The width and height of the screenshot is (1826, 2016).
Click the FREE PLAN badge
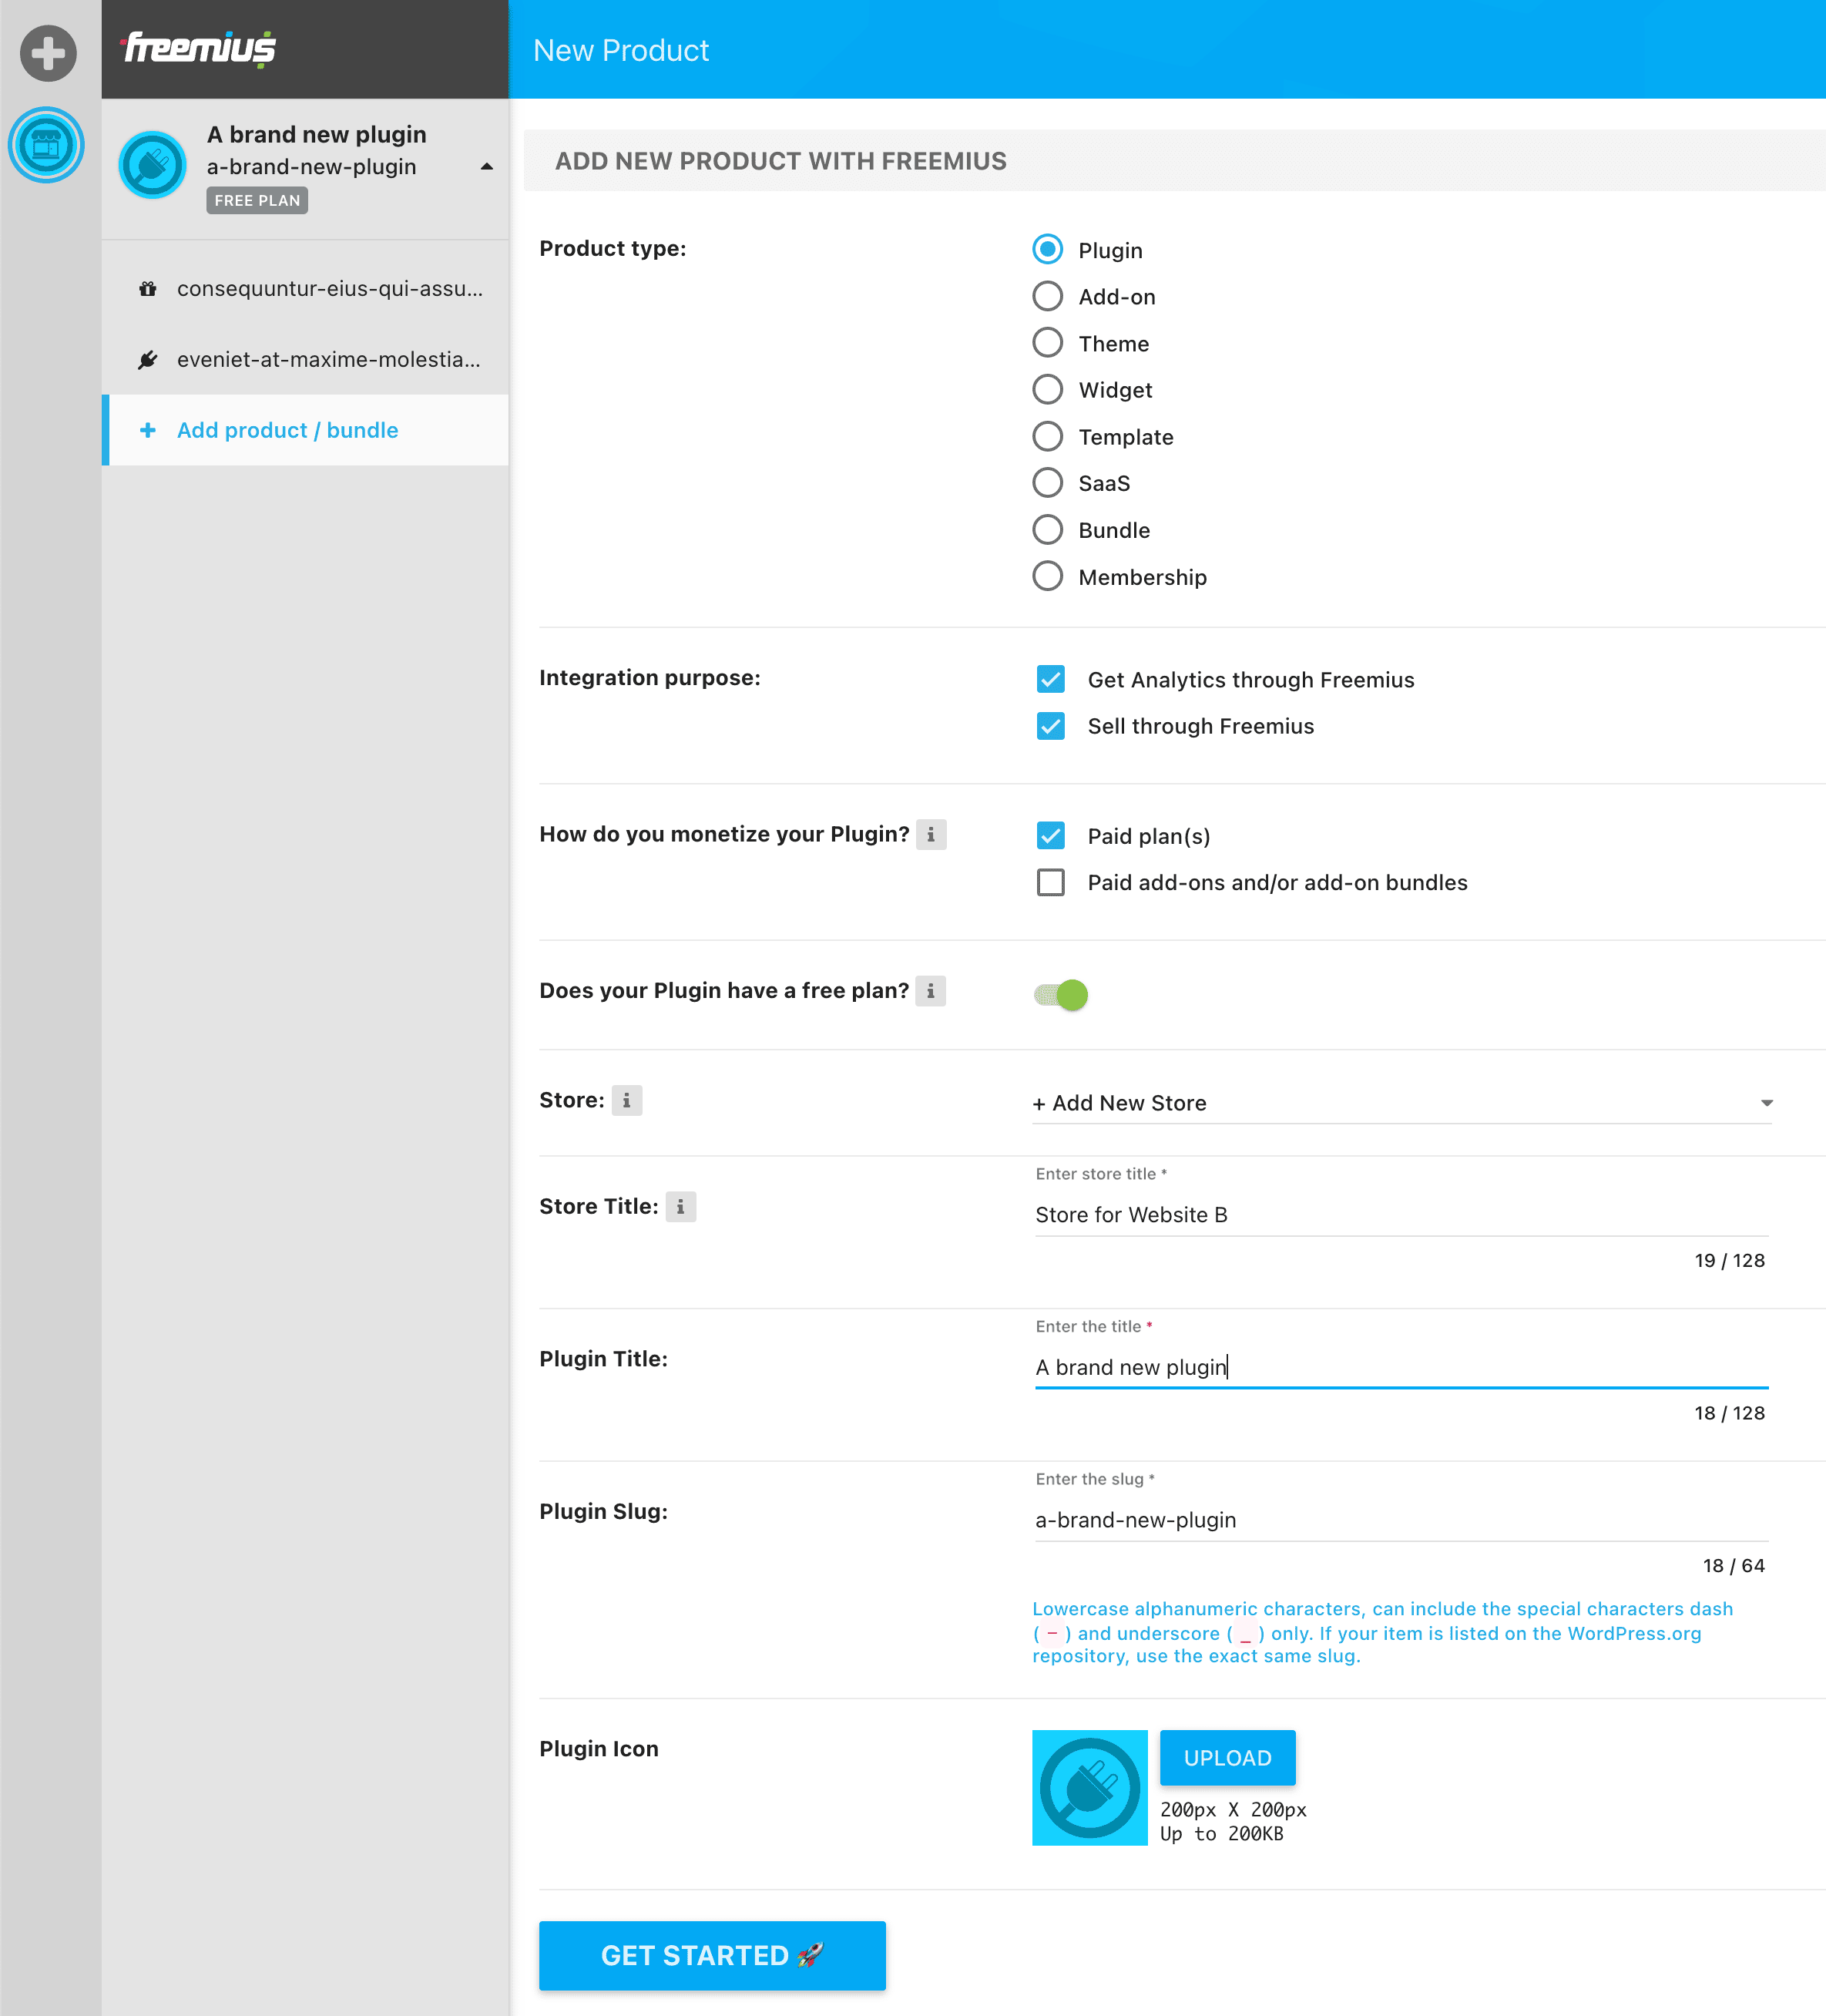tap(257, 201)
